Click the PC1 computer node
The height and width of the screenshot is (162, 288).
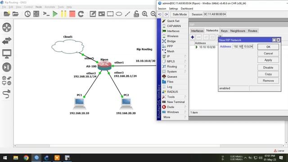79,104
